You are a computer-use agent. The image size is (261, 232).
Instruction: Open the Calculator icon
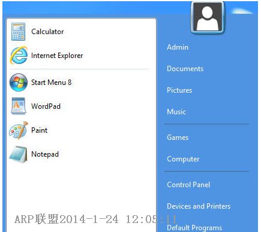point(18,32)
